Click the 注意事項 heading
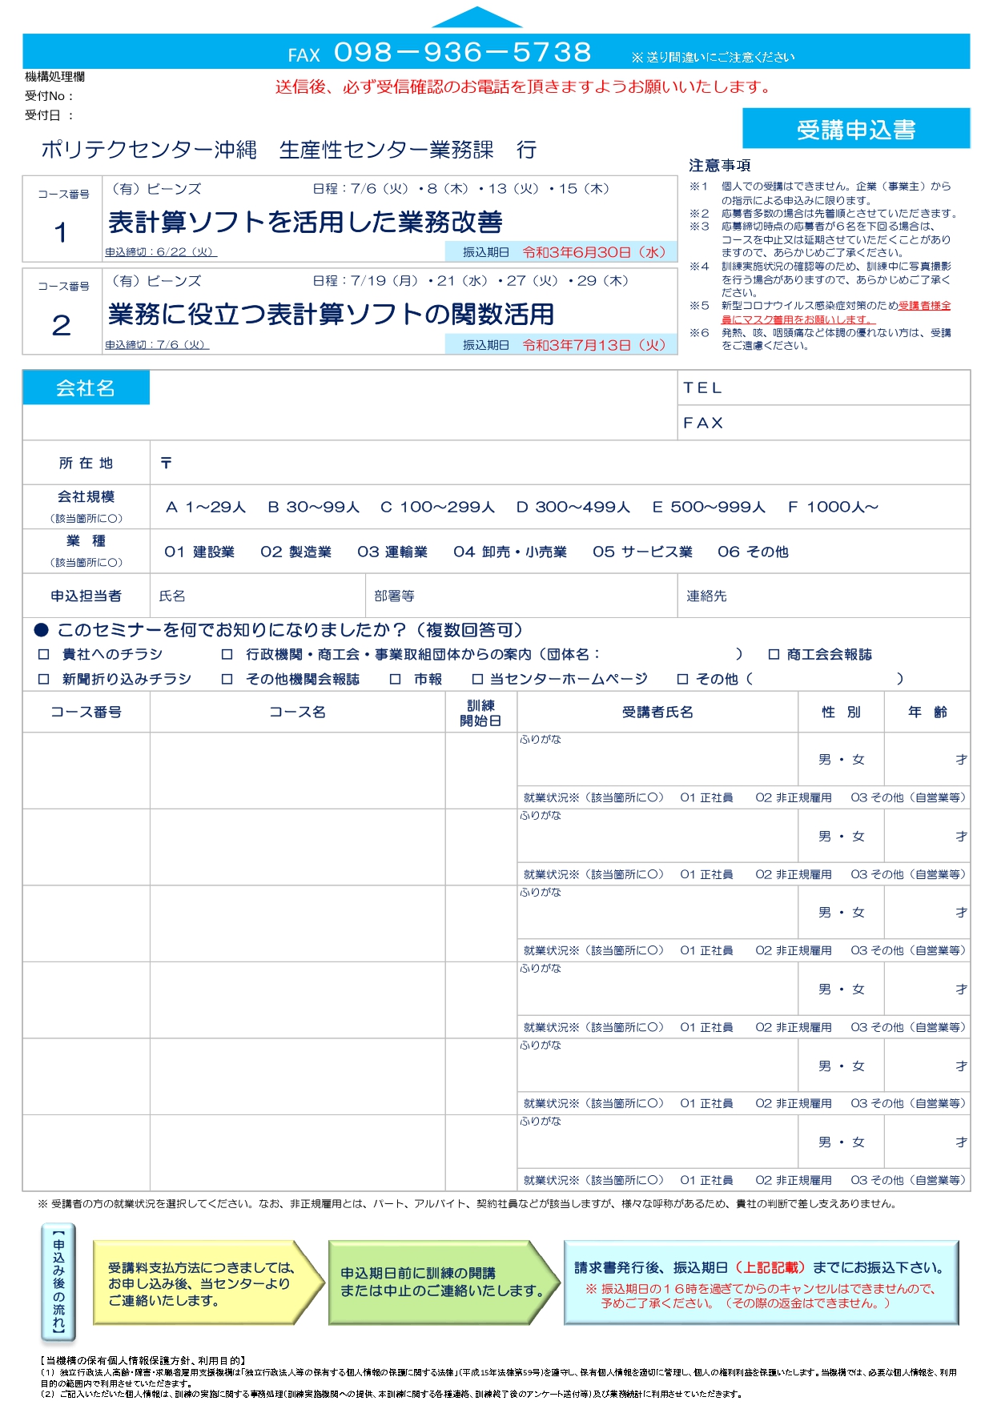 tap(720, 166)
